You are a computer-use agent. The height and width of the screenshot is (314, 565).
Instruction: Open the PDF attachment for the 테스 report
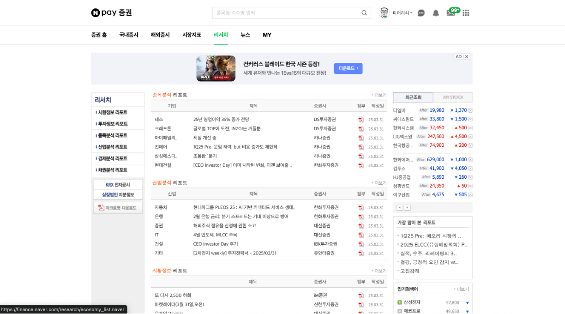pos(360,119)
